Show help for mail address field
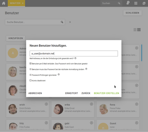The width and height of the screenshot is (148, 132). (x=76, y=58)
